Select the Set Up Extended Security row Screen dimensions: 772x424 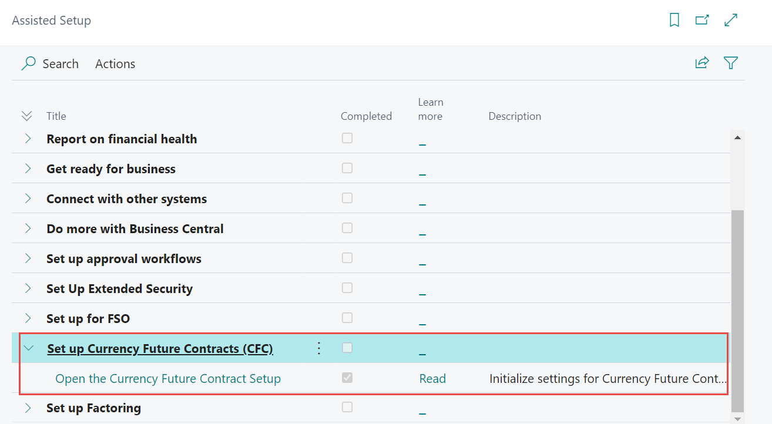click(x=119, y=289)
